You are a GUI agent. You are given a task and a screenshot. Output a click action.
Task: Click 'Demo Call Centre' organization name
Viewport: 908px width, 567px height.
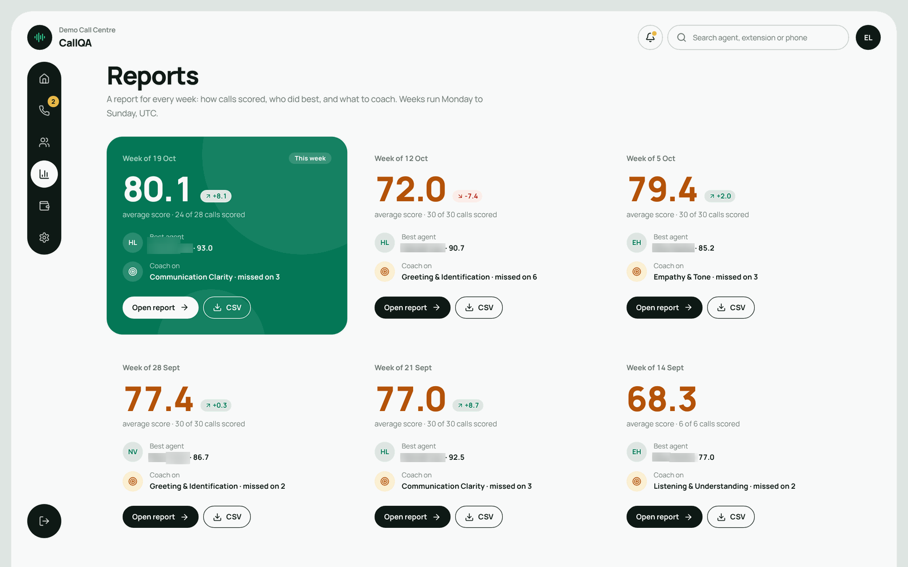coord(87,30)
